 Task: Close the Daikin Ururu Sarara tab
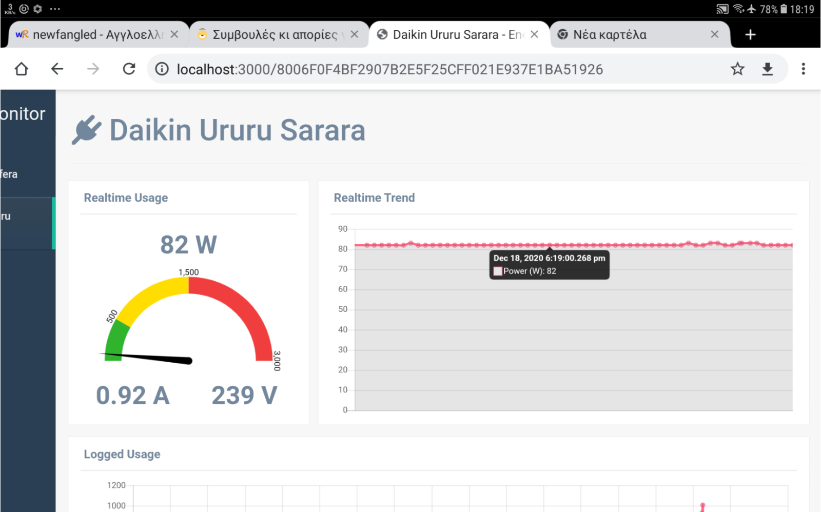tap(535, 34)
